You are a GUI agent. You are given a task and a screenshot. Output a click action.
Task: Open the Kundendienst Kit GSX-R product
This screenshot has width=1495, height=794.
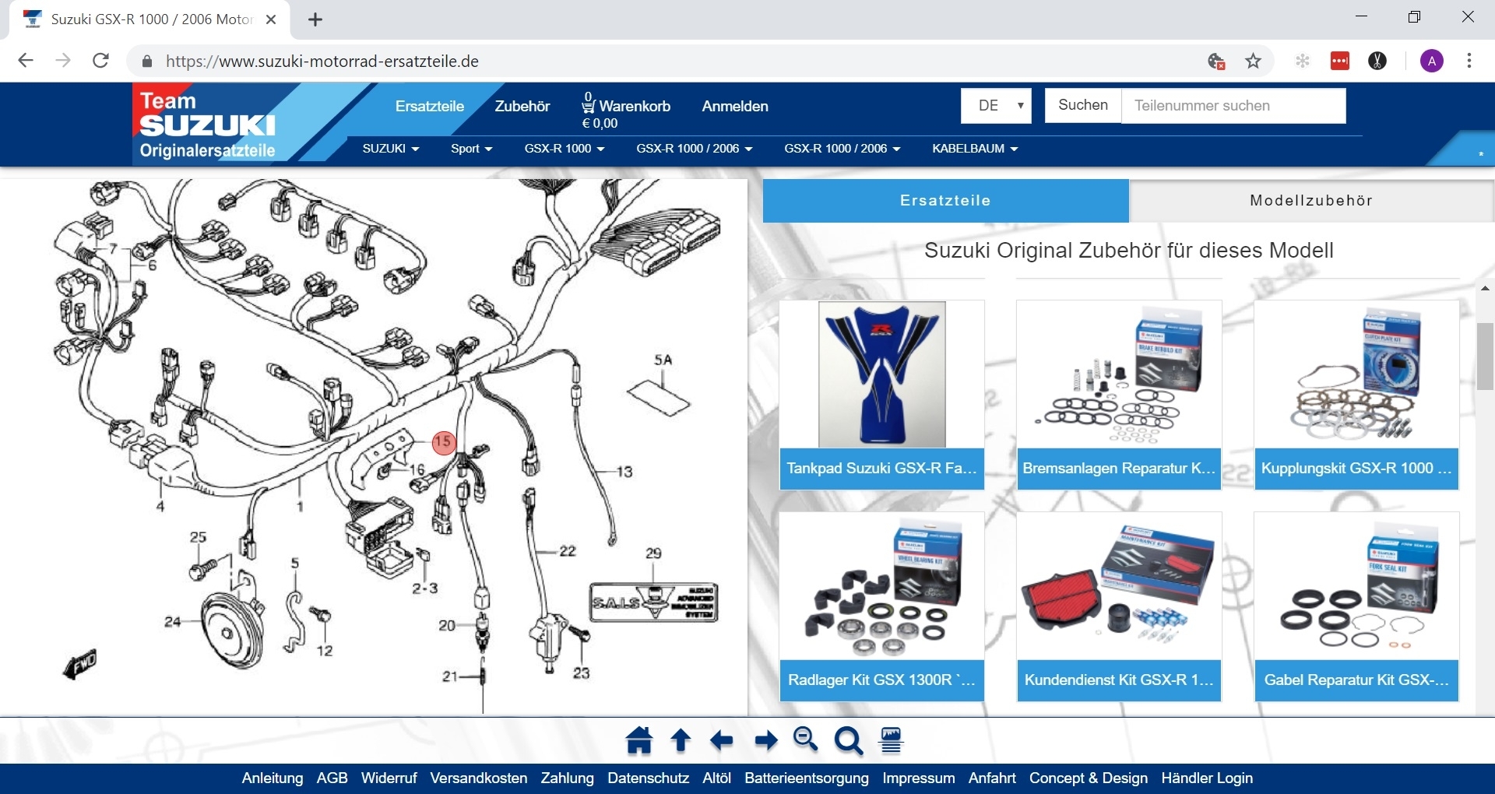click(1119, 606)
